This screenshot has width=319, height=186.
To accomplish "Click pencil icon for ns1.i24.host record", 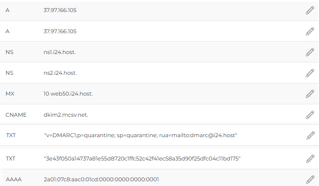I will pyautogui.click(x=310, y=52).
